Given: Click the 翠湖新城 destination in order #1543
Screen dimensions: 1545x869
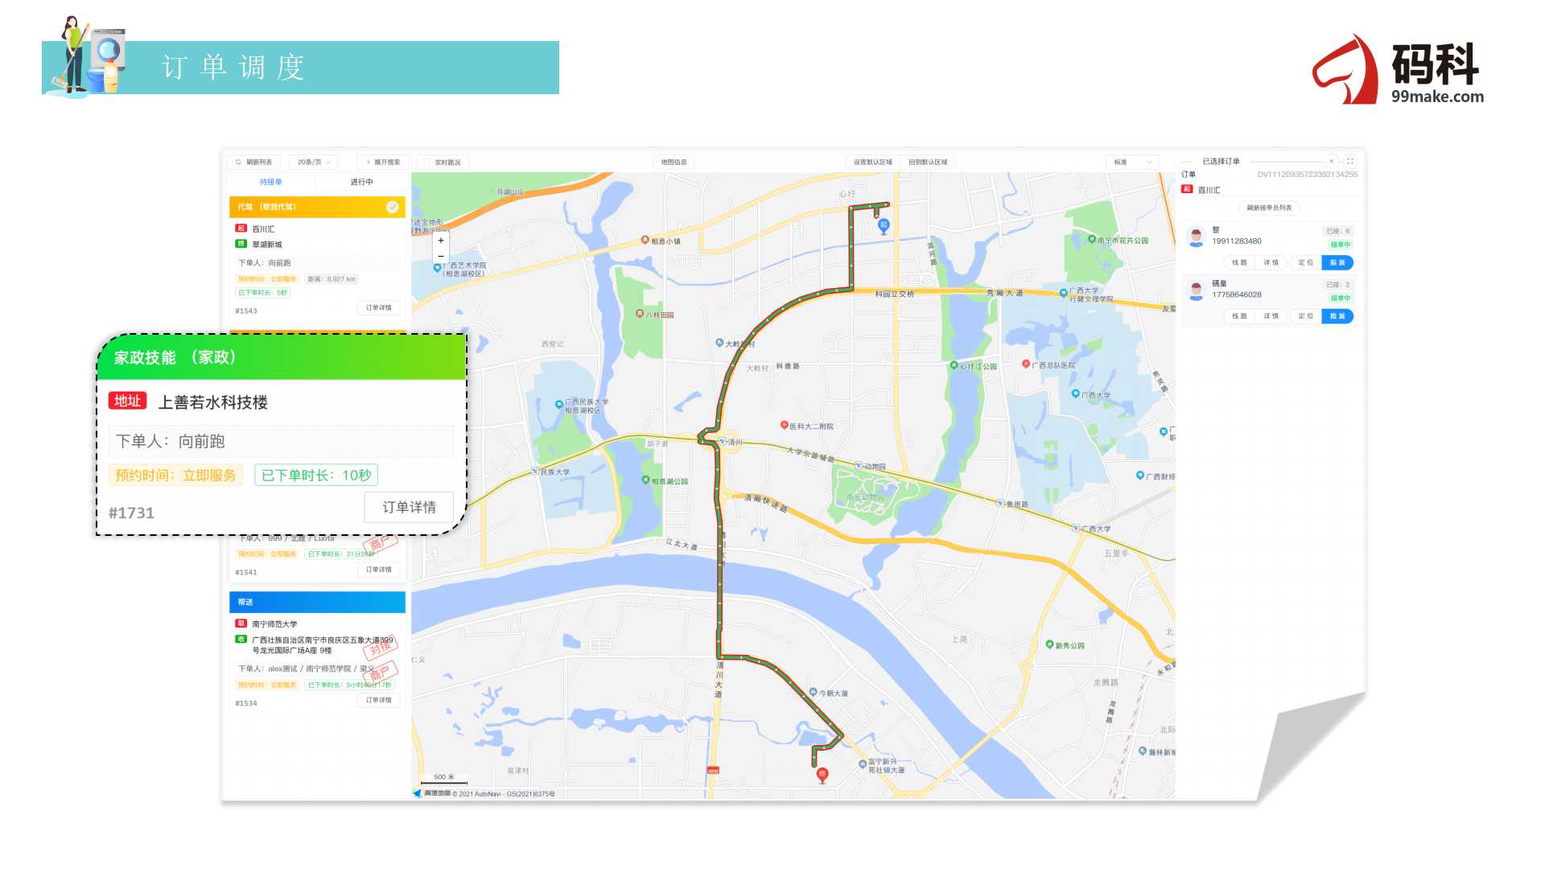Looking at the screenshot, I should pos(267,245).
